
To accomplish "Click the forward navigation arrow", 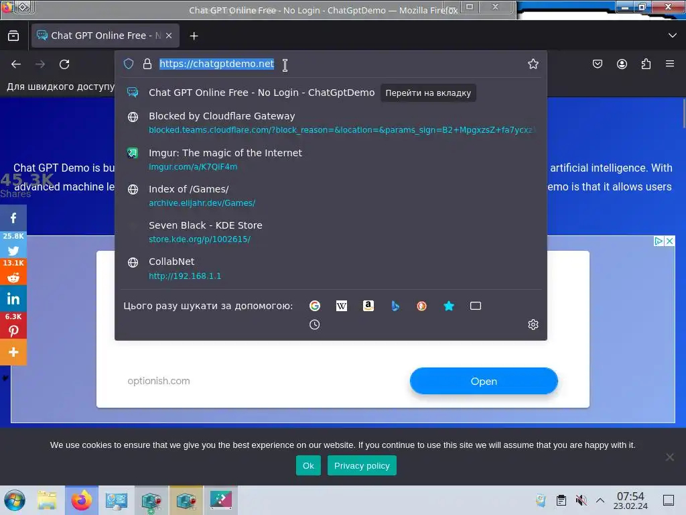I will pyautogui.click(x=40, y=64).
